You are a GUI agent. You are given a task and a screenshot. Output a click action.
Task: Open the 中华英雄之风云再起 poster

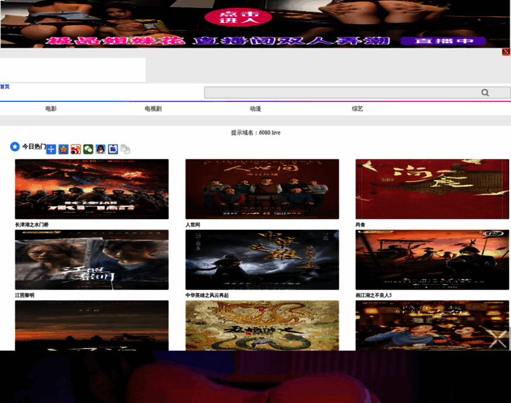tap(262, 260)
